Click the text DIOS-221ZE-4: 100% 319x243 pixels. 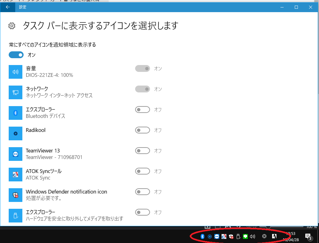point(49,75)
